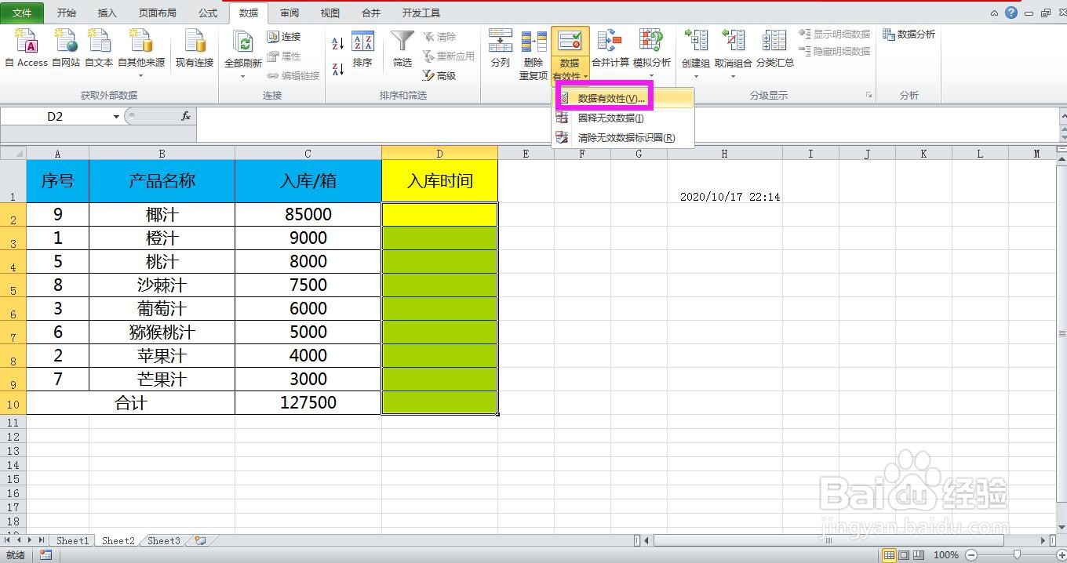Choose 数据有效性(V)... menu entry
Viewport: 1067px width, 563px height.
(x=624, y=99)
